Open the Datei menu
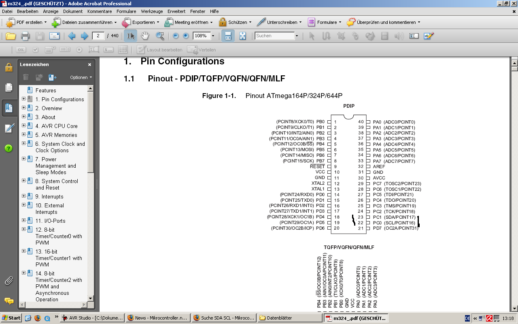The image size is (518, 324). (7, 11)
